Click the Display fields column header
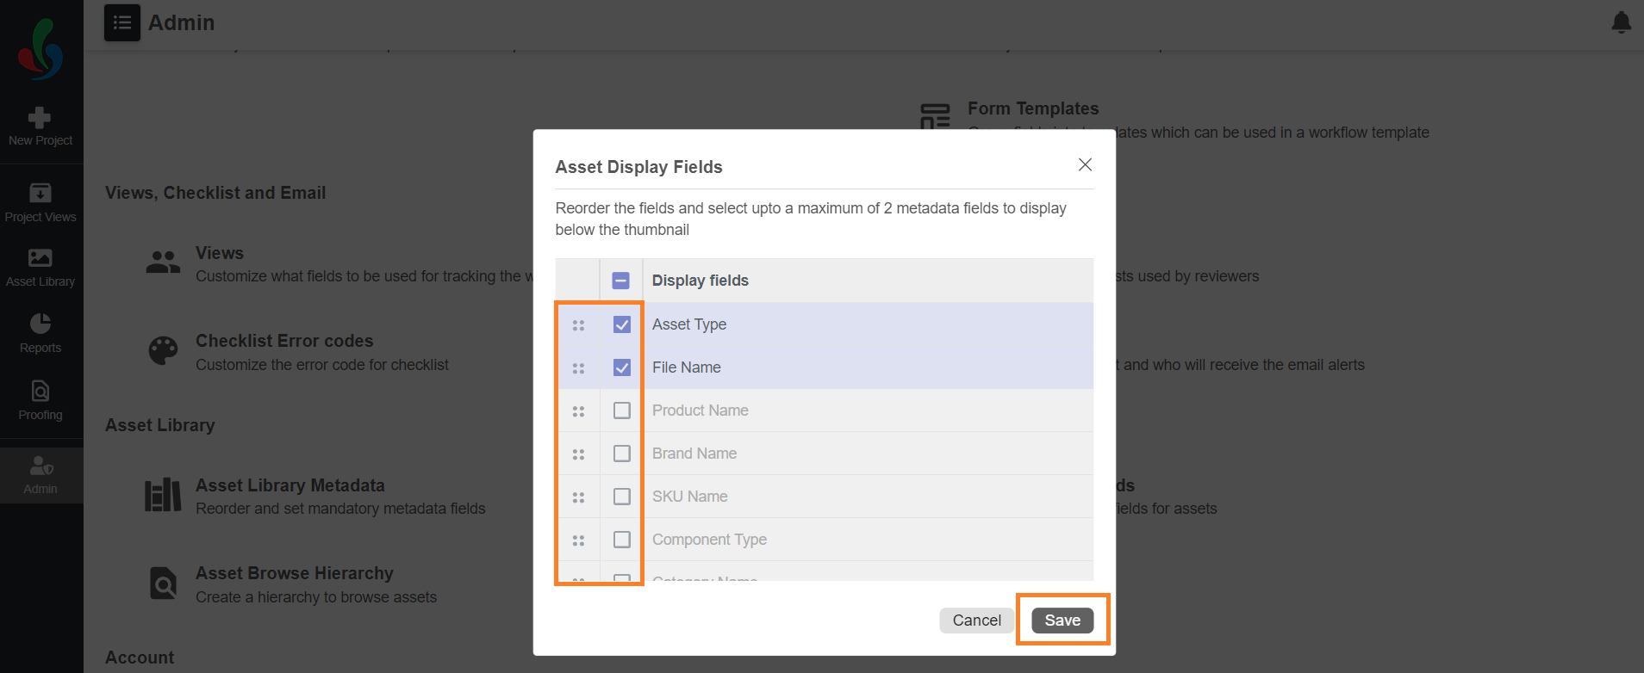This screenshot has height=673, width=1644. [701, 281]
